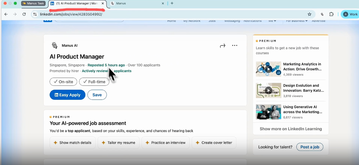The image size is (359, 165).
Task: Go to LinkedIn Home
Action: click(x=172, y=21)
